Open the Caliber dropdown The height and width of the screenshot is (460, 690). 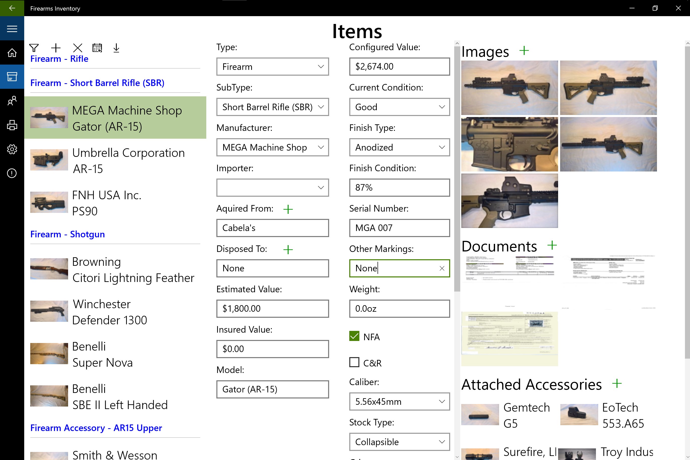(399, 401)
